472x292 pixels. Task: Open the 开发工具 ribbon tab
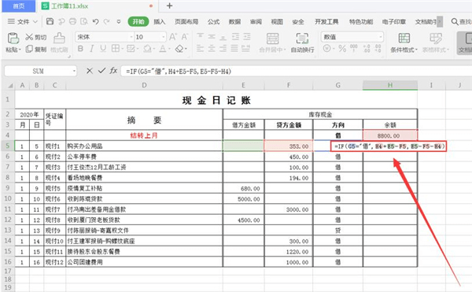pyautogui.click(x=326, y=21)
